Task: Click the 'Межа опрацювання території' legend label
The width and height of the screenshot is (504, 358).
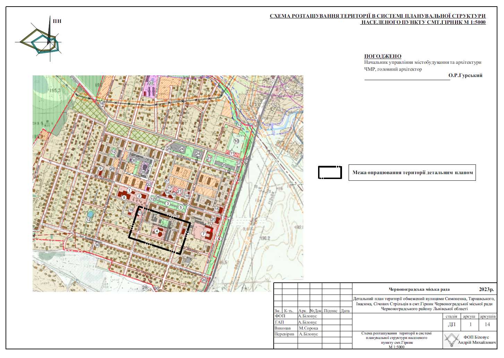Action: coord(412,172)
